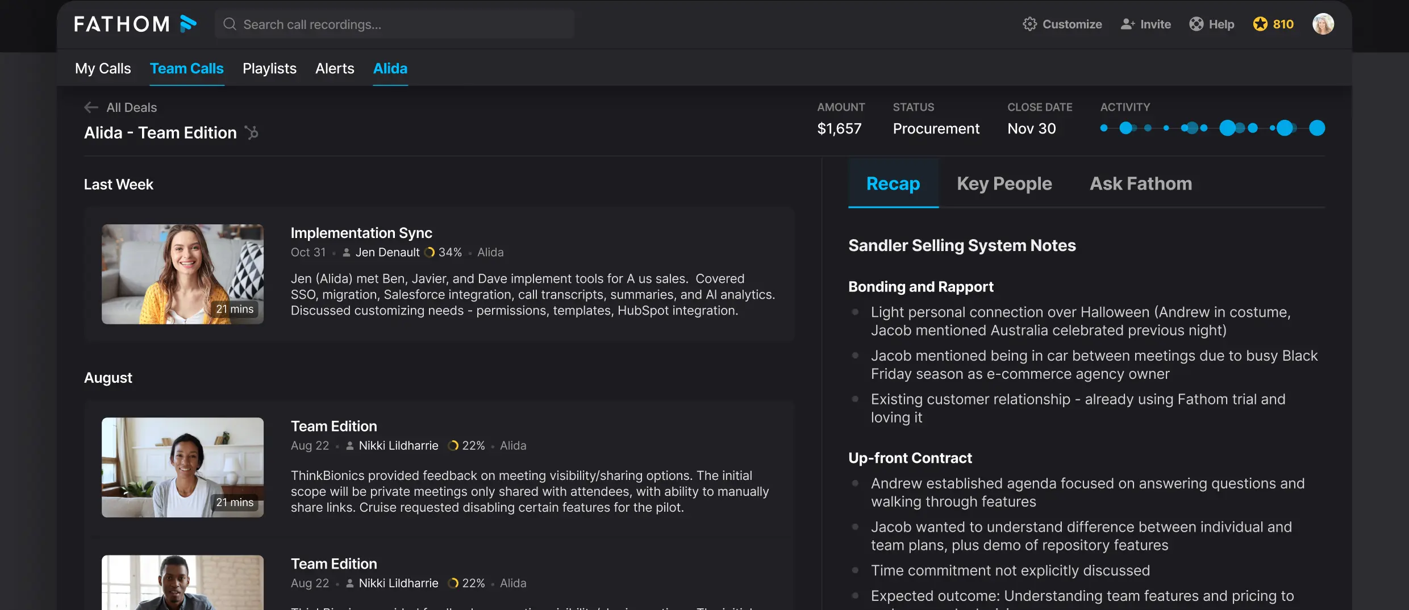Focus the Search call recordings field
The height and width of the screenshot is (610, 1409).
[x=394, y=24]
